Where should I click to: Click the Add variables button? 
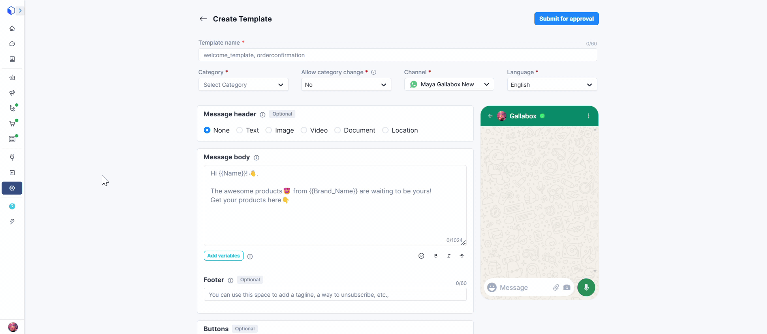(223, 256)
